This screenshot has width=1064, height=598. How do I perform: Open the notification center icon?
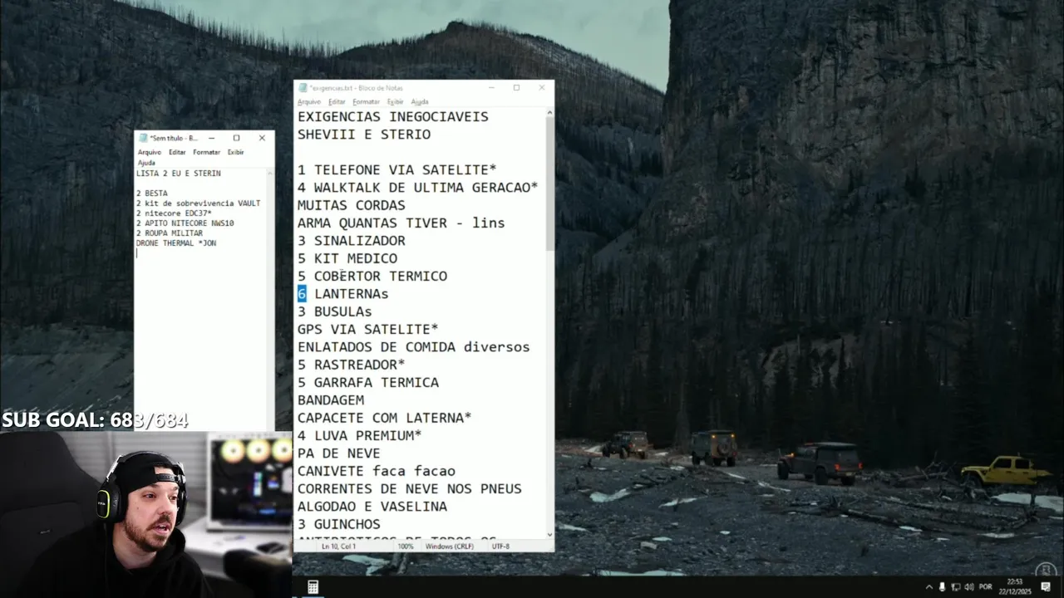(x=1046, y=587)
